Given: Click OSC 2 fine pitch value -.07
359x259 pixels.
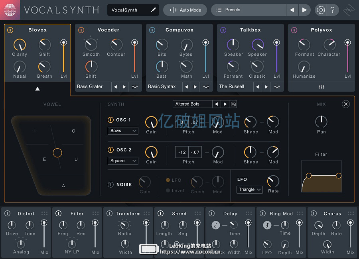Looking at the screenshot, I should tap(195, 152).
